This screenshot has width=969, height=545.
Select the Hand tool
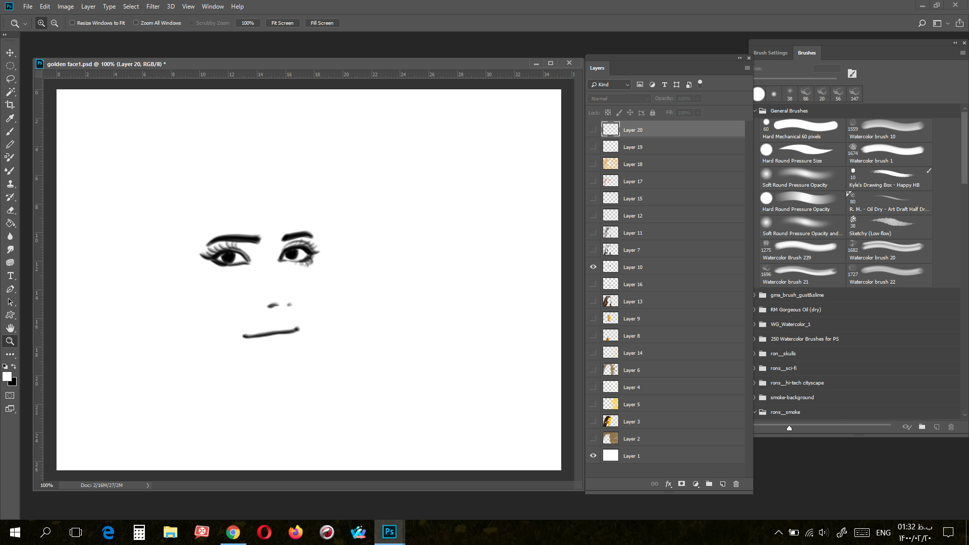pyautogui.click(x=10, y=328)
